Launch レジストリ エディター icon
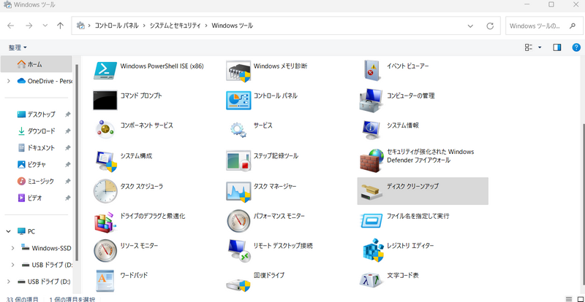The image size is (585, 302). 373,251
